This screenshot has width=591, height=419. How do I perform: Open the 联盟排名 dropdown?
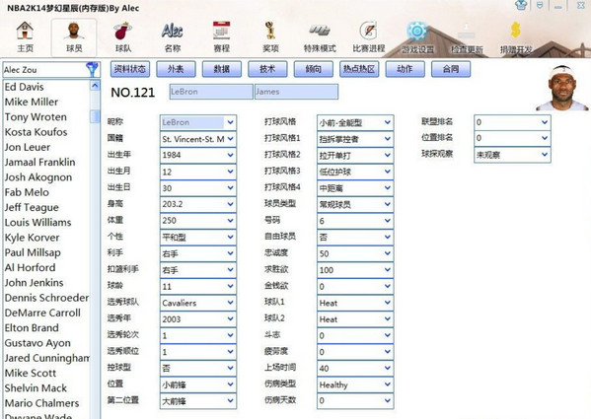point(512,122)
